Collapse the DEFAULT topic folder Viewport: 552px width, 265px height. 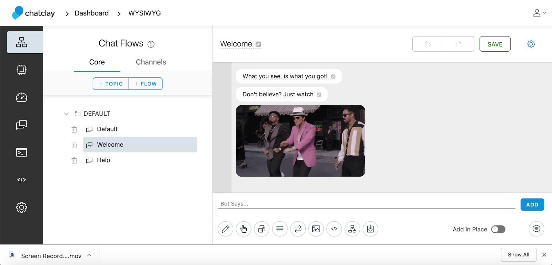[66, 114]
